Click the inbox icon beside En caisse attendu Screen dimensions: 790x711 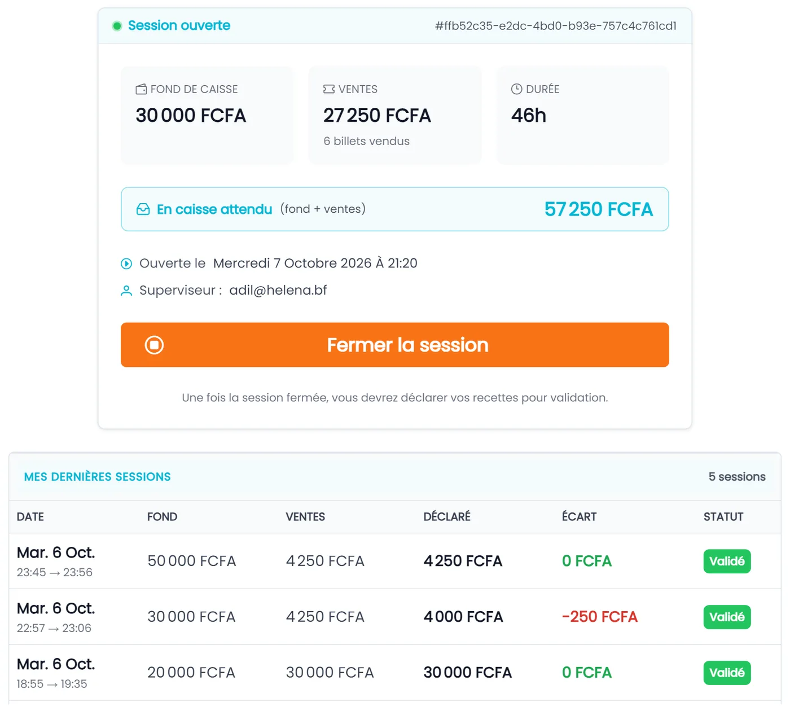pos(143,209)
